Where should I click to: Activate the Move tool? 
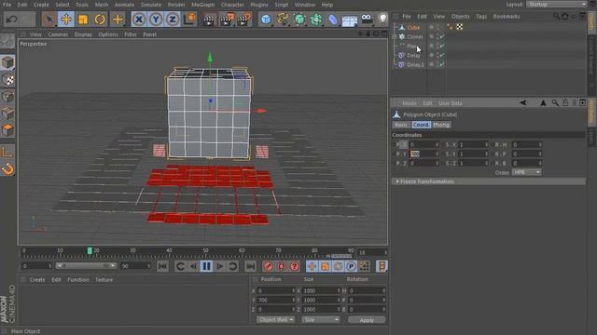point(66,19)
